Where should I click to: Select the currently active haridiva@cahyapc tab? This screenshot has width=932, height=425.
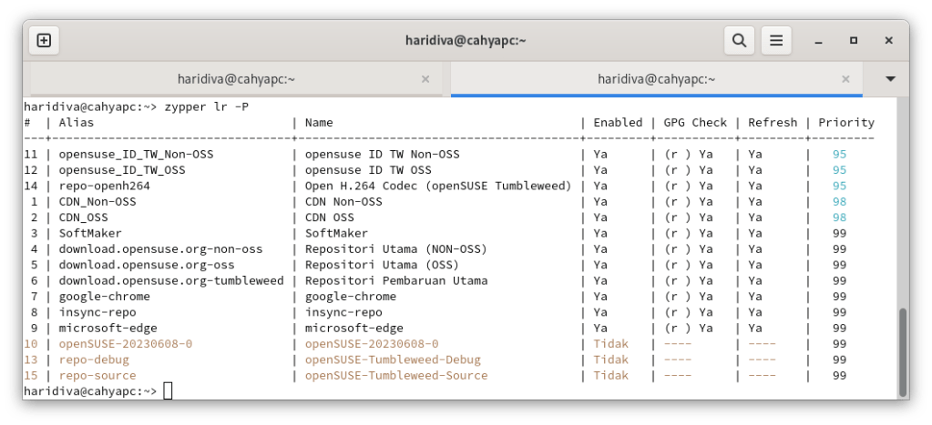tap(656, 79)
